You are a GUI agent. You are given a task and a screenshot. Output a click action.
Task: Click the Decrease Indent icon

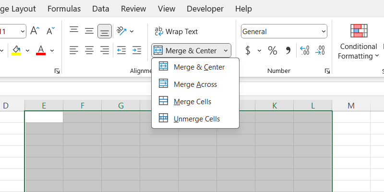(121, 50)
